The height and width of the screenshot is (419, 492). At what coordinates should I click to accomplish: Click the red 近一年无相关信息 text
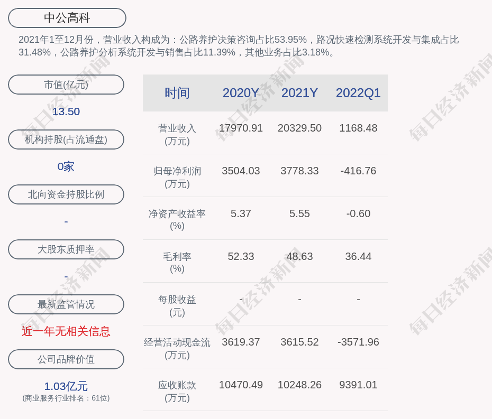point(66,331)
